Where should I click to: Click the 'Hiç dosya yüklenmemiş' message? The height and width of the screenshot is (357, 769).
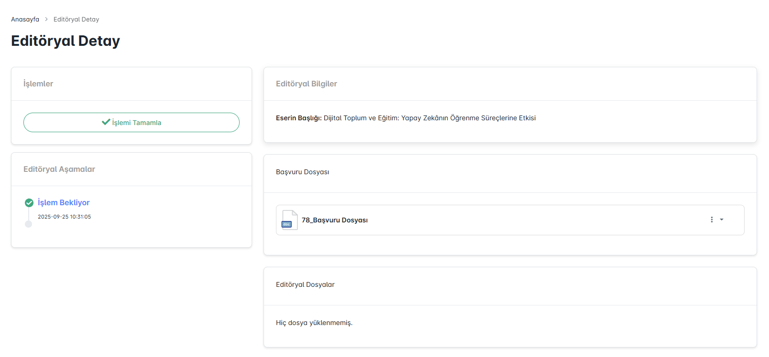pos(314,323)
